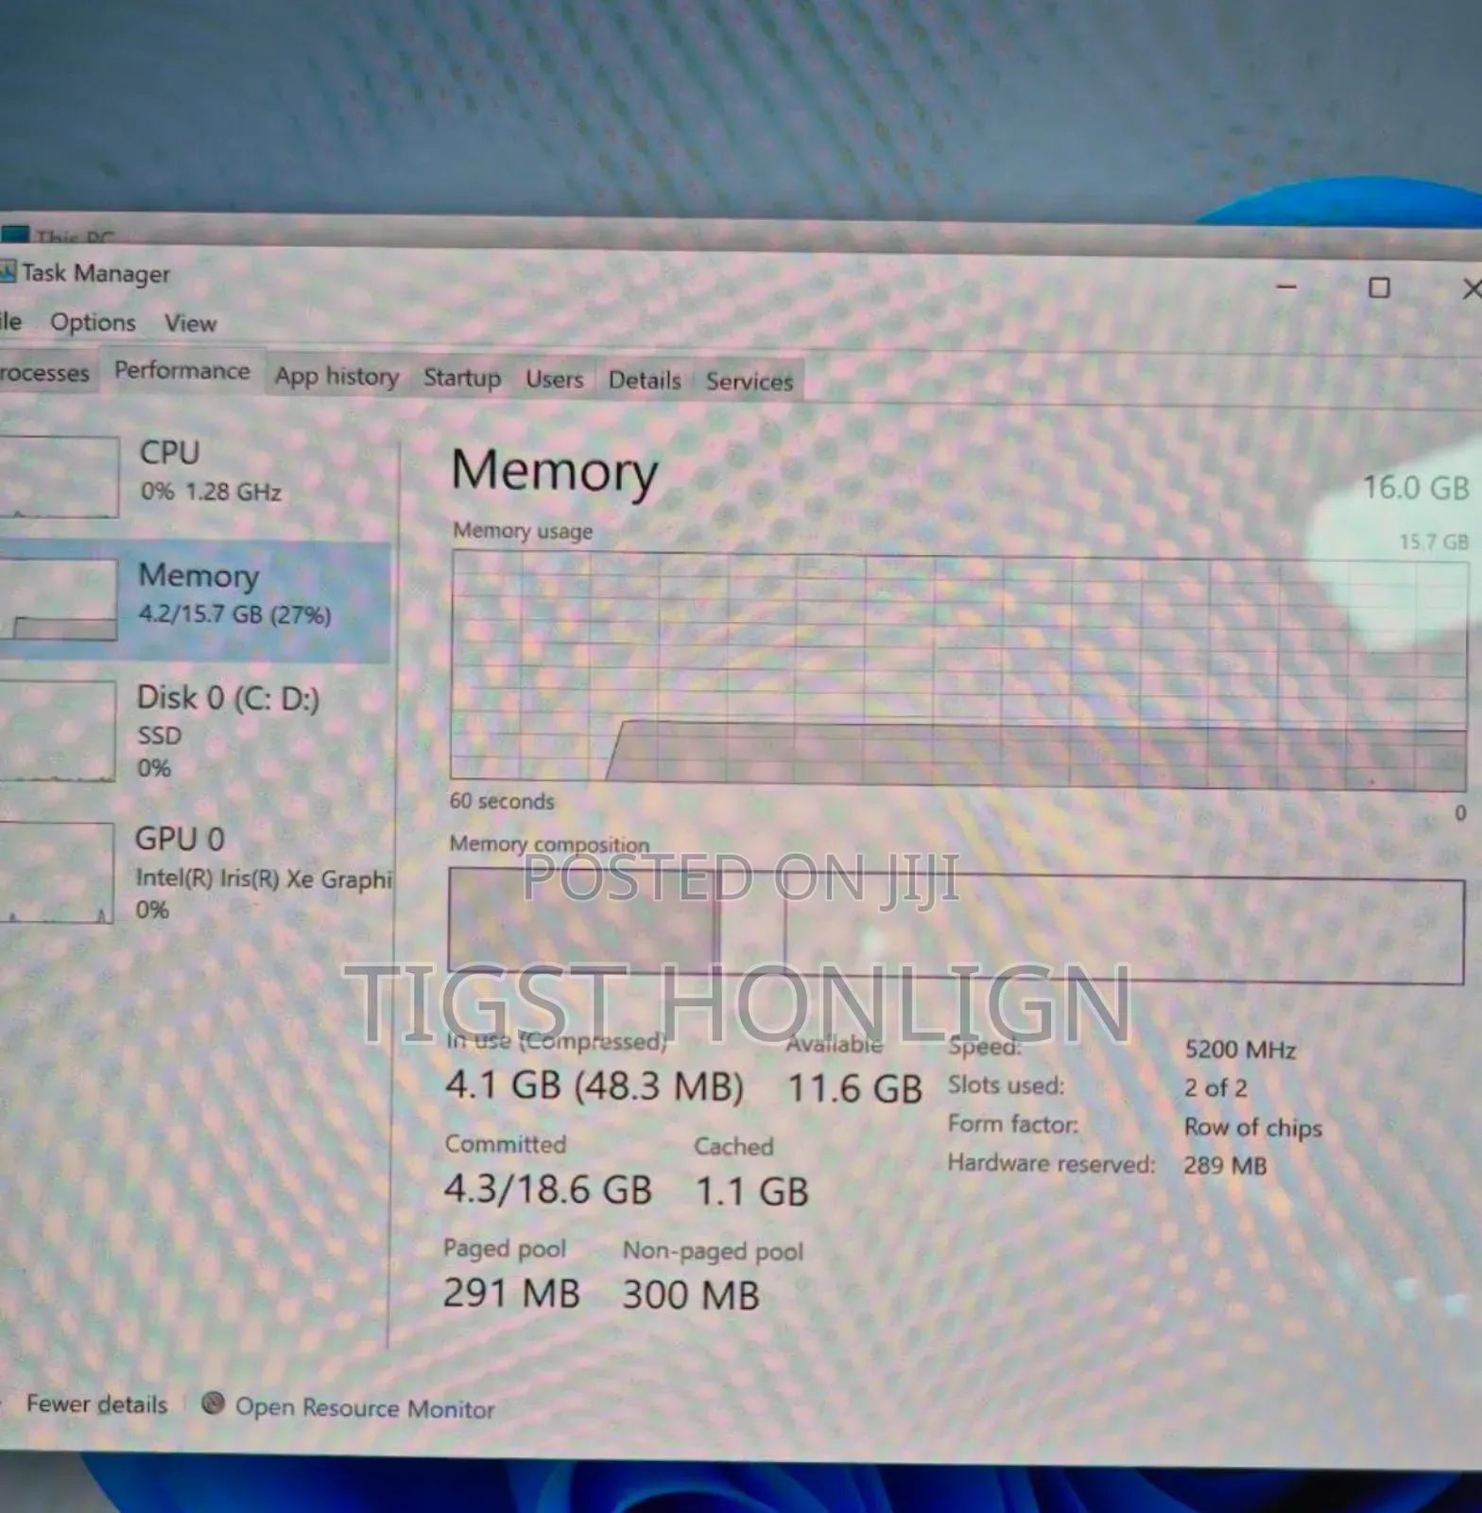Select the Memory performance entry
Viewport: 1482px width, 1513px height.
(195, 601)
